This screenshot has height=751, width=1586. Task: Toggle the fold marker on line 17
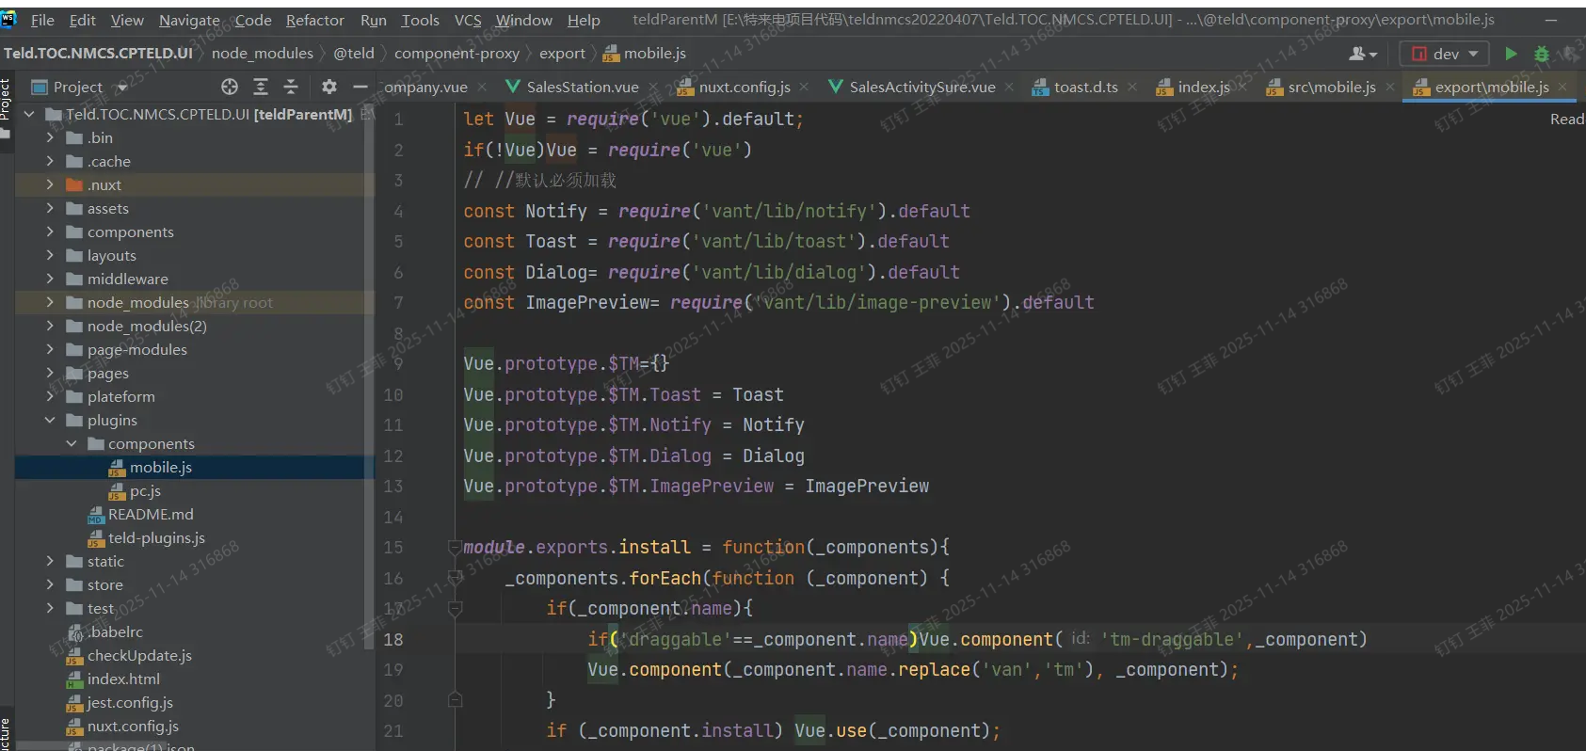(x=456, y=609)
